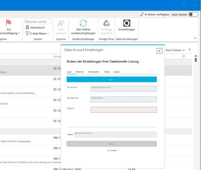Image resolution: width=201 pixels, height=170 pixels.
Task: Click the Benutzername input field
Action: point(124,99)
